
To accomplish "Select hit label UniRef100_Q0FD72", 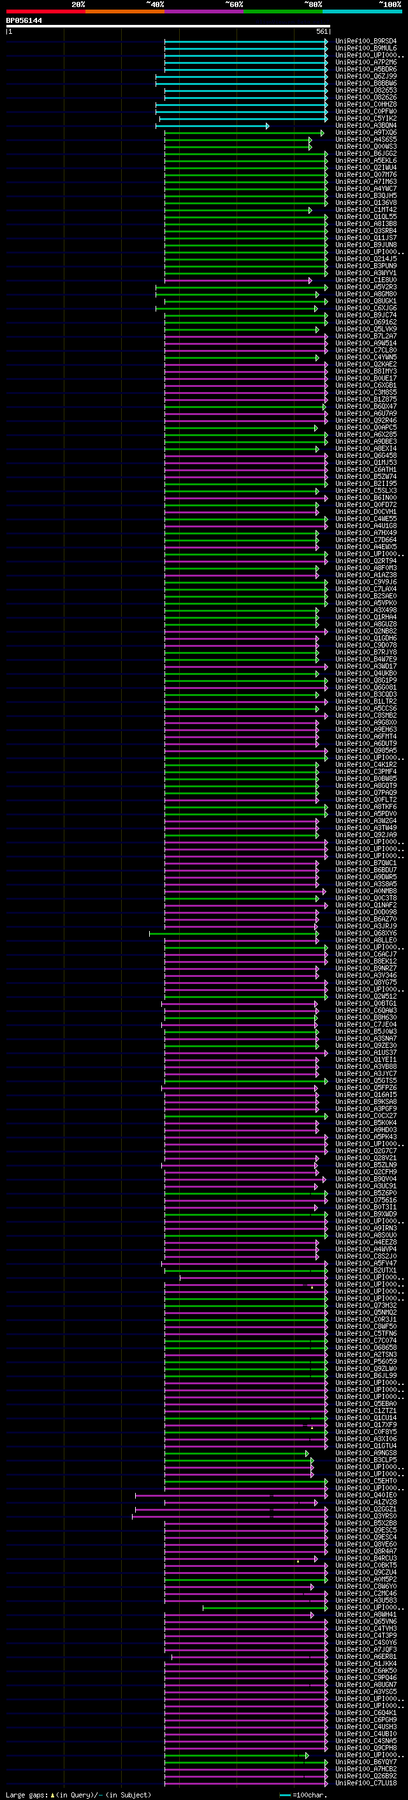I will coord(366,504).
